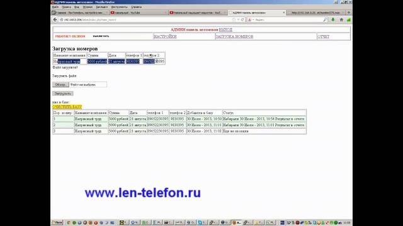Click the '30 Июля - 2013, 11:08' cell
403x226 pixels.
coord(204,131)
